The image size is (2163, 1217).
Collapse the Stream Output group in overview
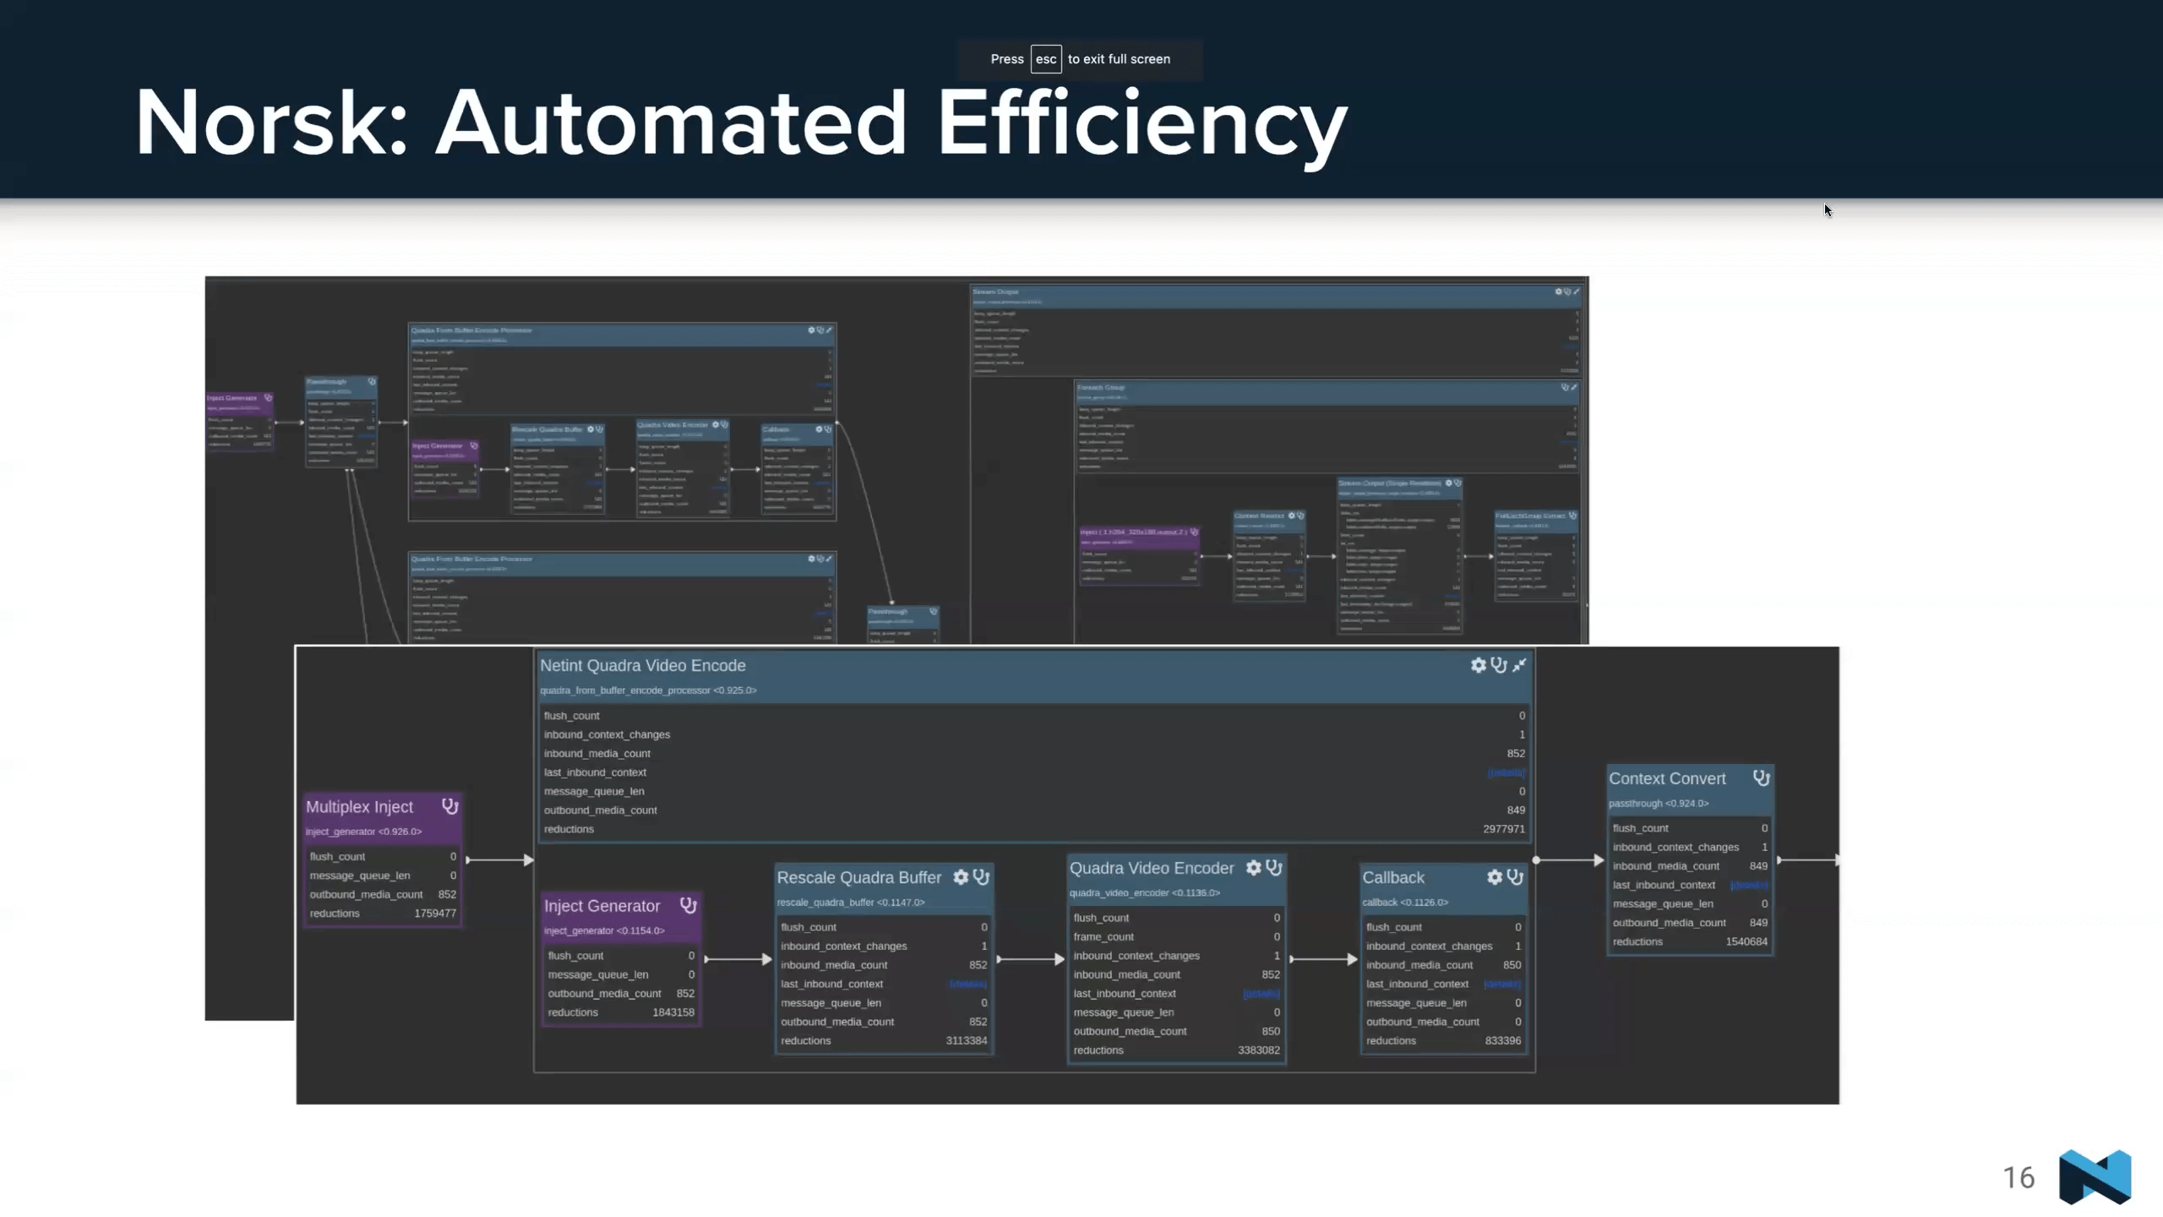point(1577,292)
